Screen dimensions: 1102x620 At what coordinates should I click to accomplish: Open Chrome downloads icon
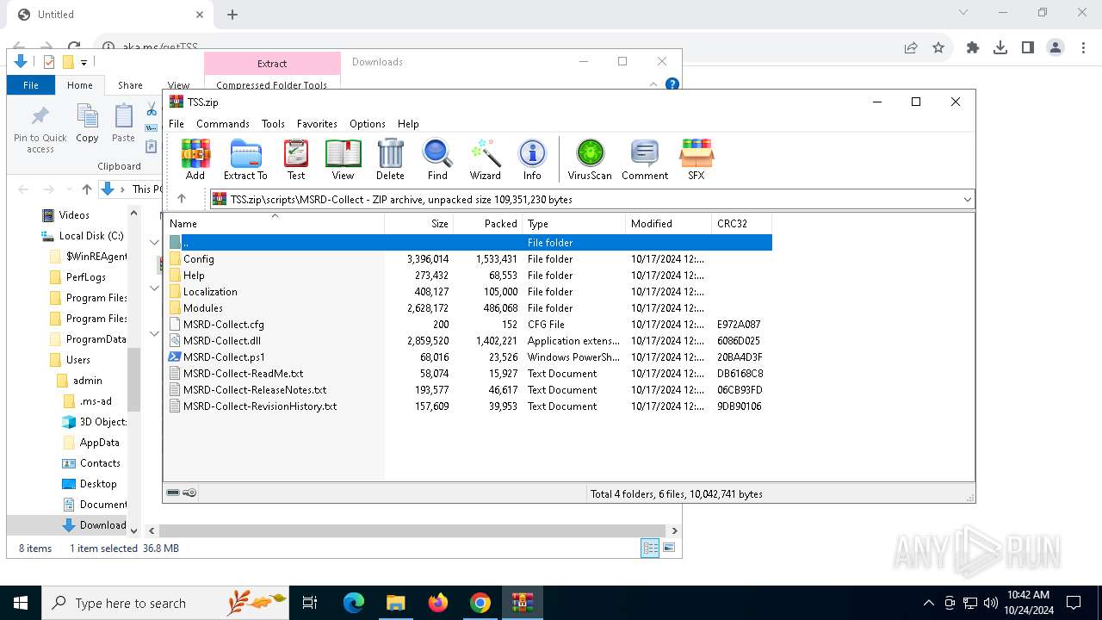pyautogui.click(x=1000, y=48)
